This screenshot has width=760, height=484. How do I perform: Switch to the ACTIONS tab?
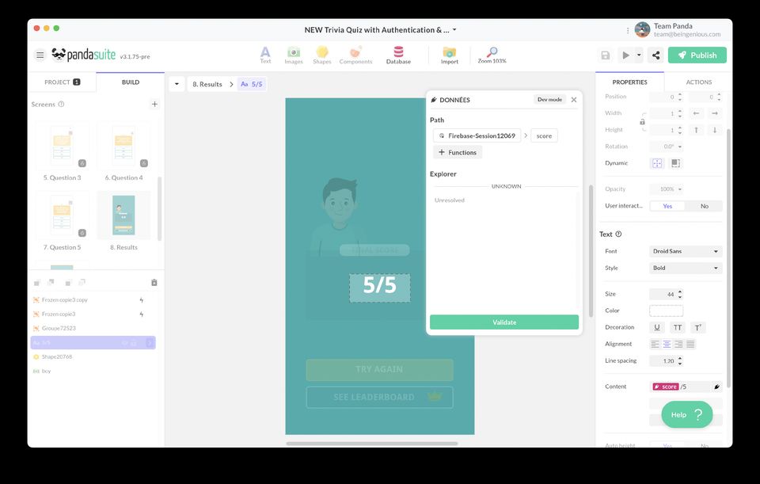(698, 82)
